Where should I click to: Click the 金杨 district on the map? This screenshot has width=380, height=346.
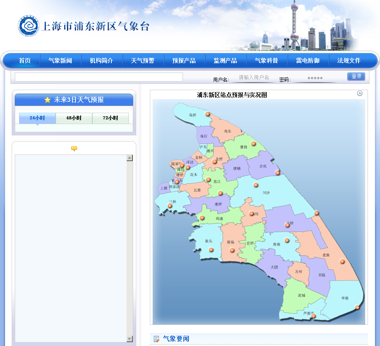(x=199, y=157)
